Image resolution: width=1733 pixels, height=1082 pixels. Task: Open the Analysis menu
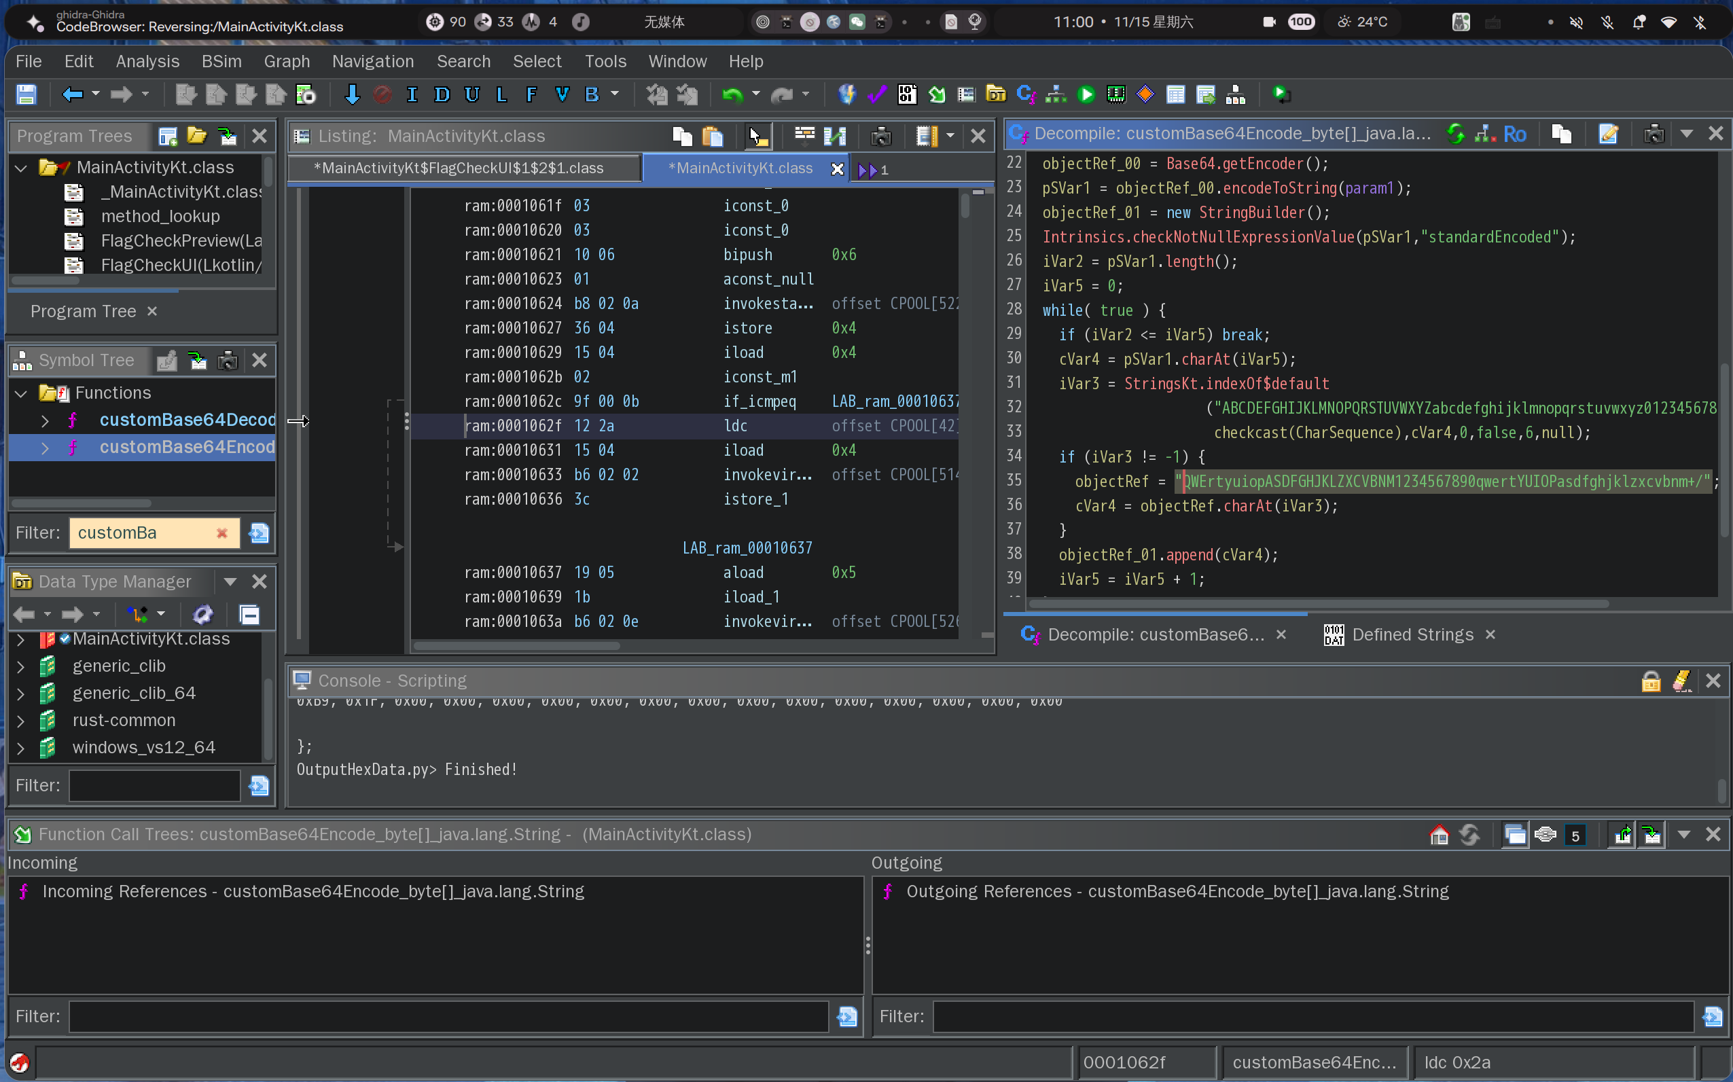pos(147,62)
